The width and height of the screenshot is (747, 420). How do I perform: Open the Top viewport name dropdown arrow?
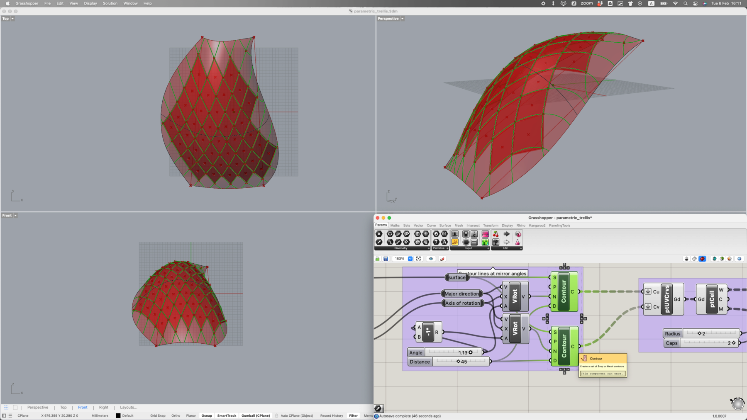[12, 19]
